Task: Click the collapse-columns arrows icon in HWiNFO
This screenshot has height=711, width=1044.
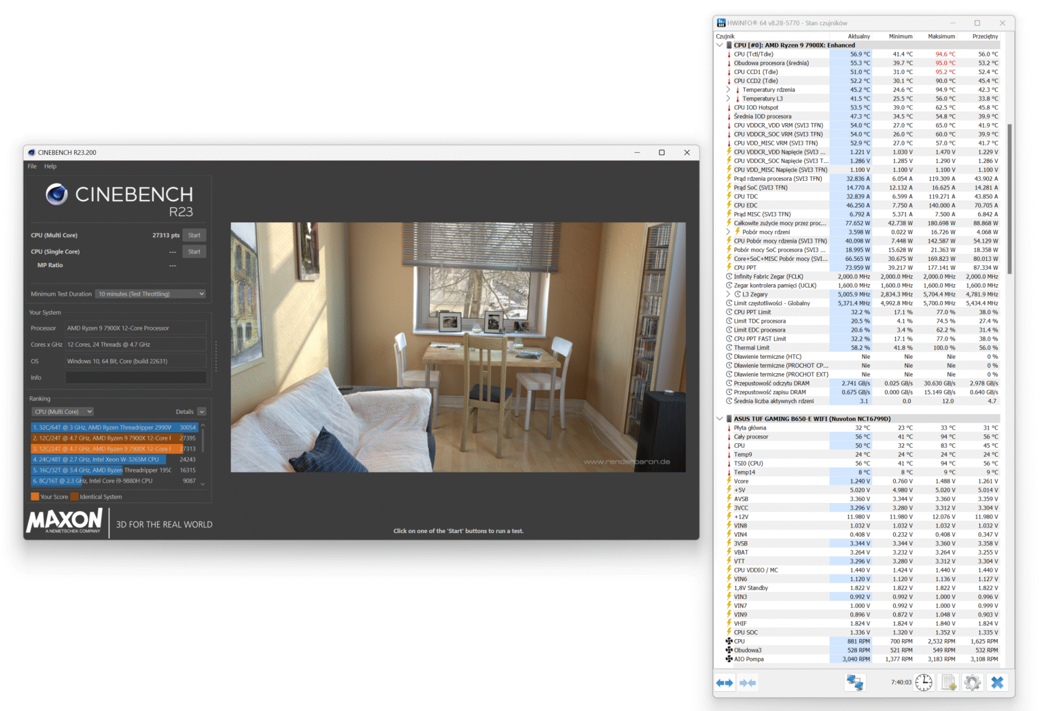Action: tap(748, 682)
